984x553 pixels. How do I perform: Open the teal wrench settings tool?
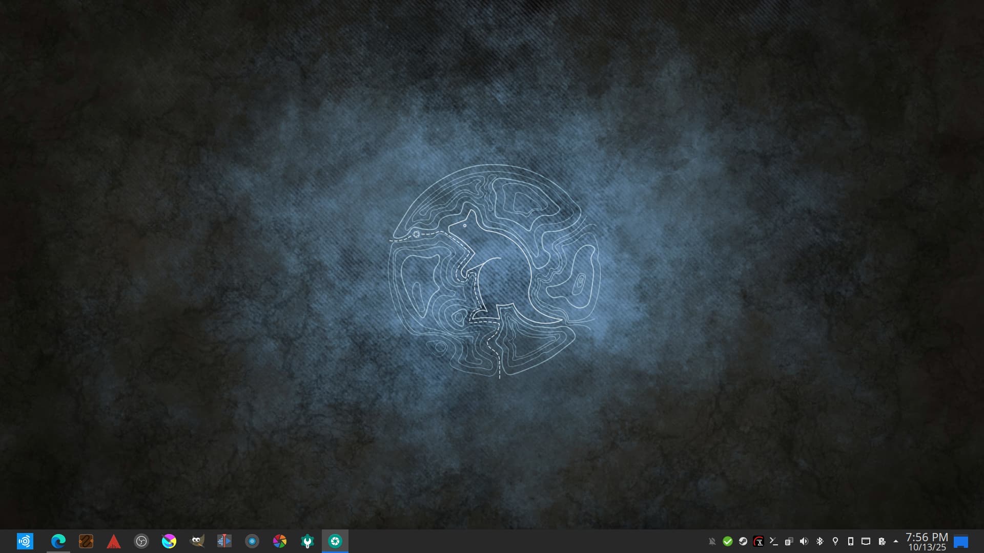307,541
